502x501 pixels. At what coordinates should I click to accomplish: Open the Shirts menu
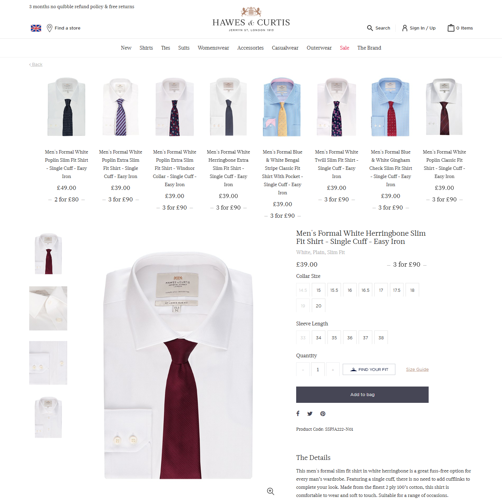146,48
